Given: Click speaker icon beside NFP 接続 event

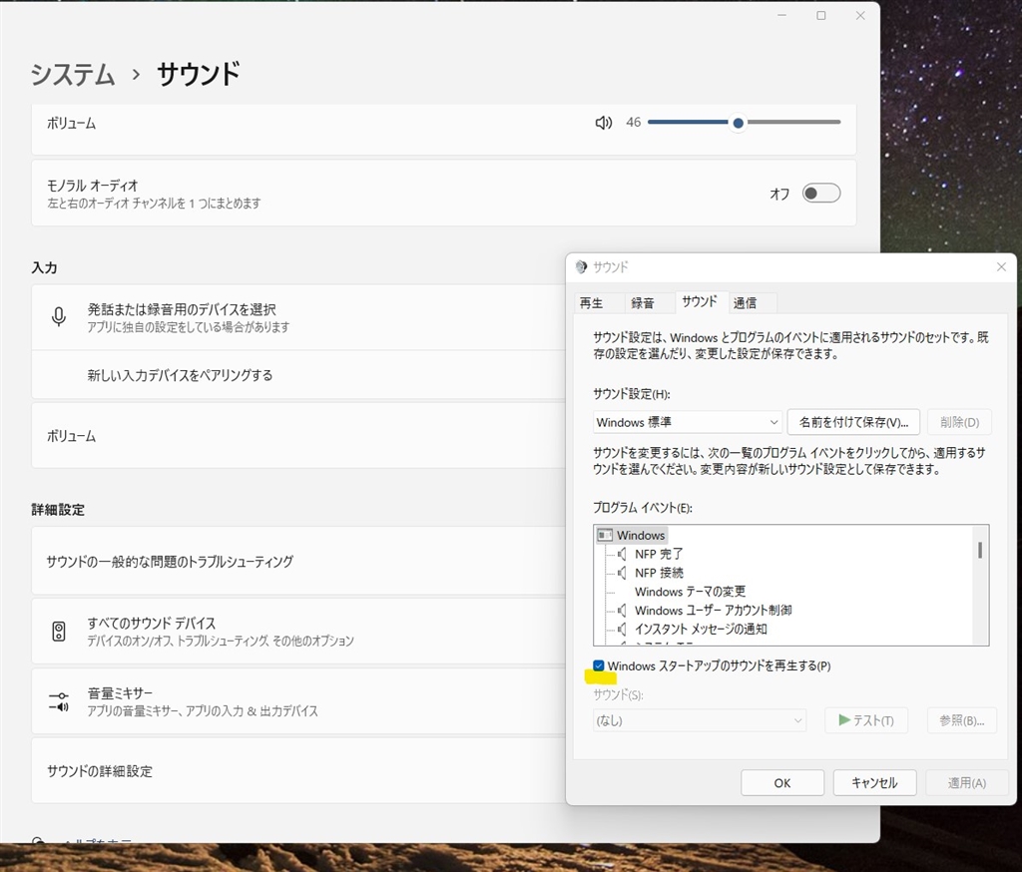Looking at the screenshot, I should coord(622,573).
